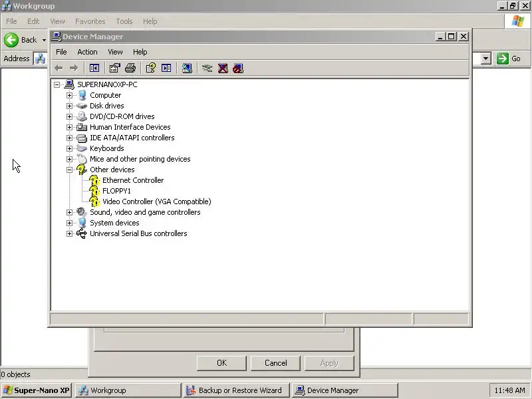Image resolution: width=532 pixels, height=399 pixels.
Task: Click warning icon beside Video Controller
Action: click(x=94, y=201)
